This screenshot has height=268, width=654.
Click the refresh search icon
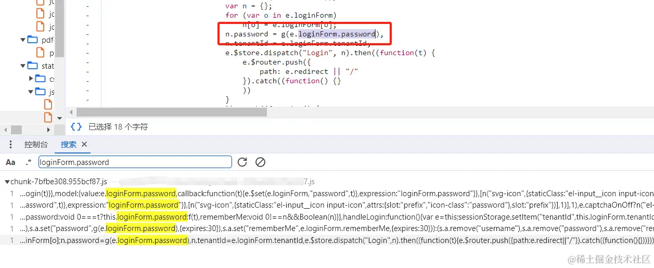point(242,162)
